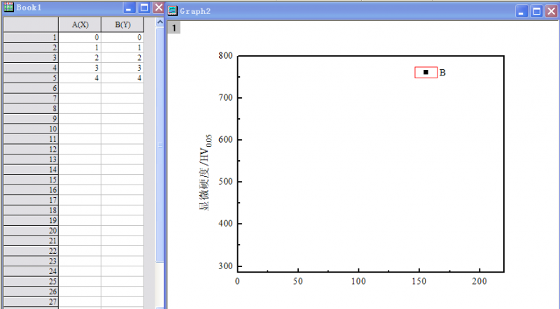Click empty cell A in row 6

point(80,88)
